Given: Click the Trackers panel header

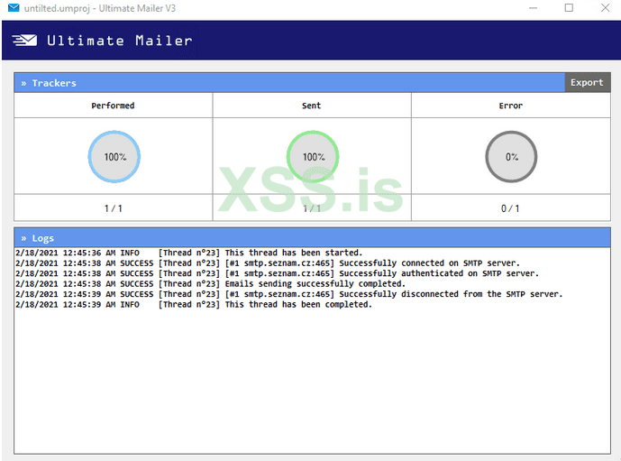Looking at the screenshot, I should coord(289,83).
